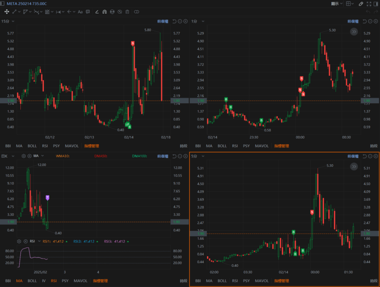Activate the magnet snap tool
Image resolution: width=380 pixels, height=287 pixels.
[104, 12]
